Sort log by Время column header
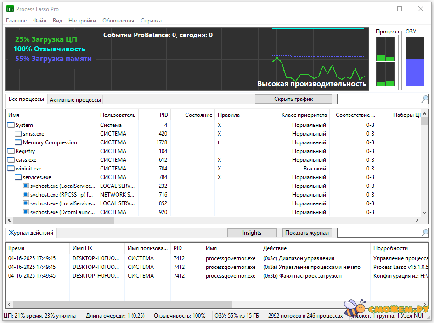 pos(38,248)
